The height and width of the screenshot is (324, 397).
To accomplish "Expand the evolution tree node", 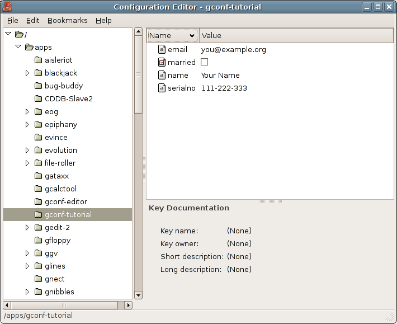I will [x=27, y=150].
